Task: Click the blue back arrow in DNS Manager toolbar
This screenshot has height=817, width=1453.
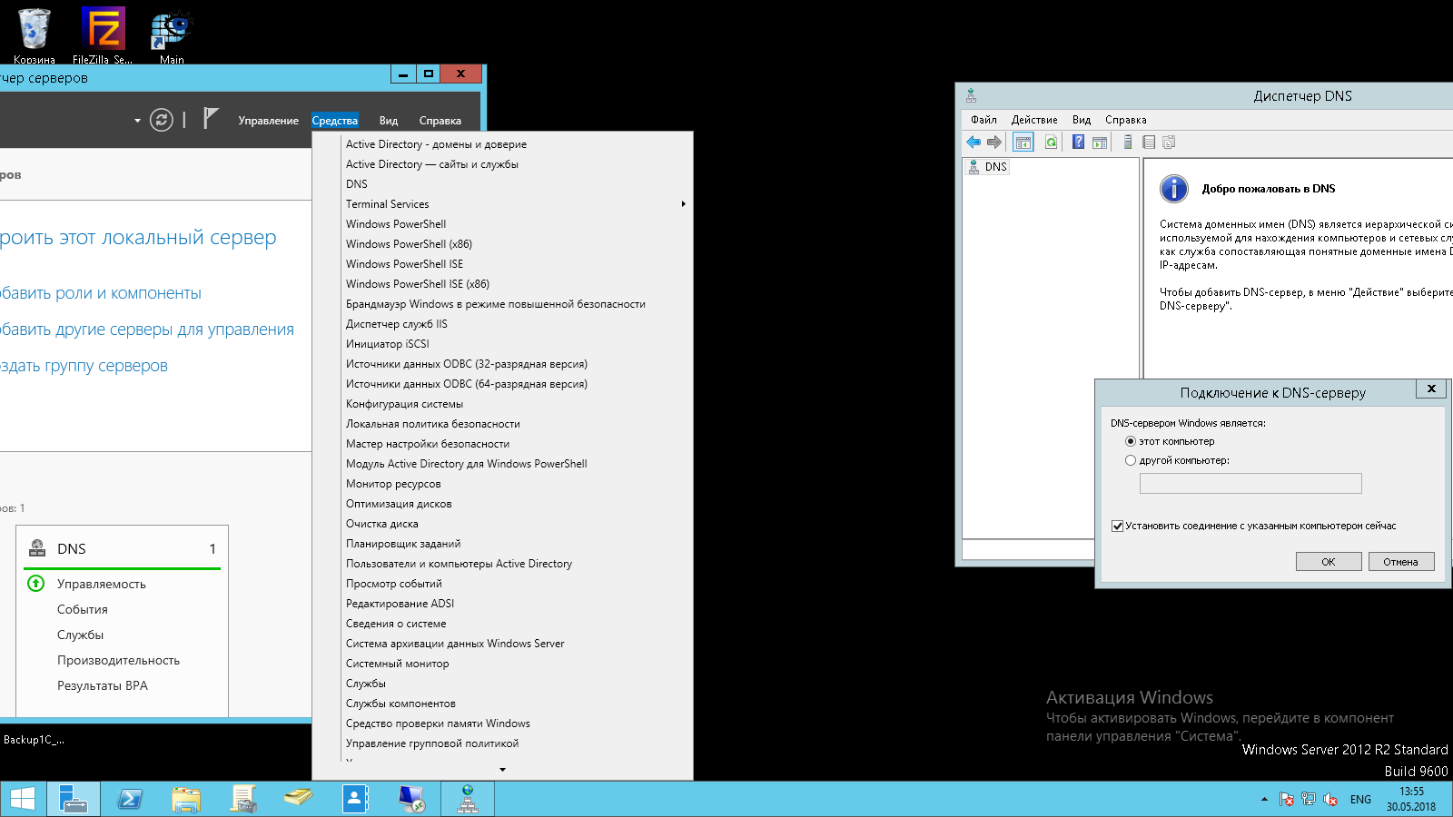Action: coord(974,142)
